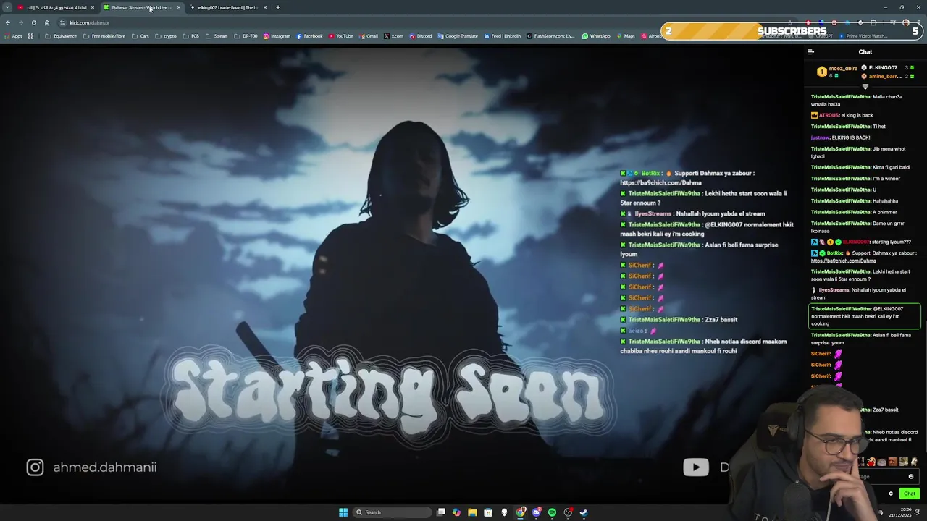This screenshot has width=927, height=521.
Task: Open File Explorer from taskbar
Action: [472, 512]
